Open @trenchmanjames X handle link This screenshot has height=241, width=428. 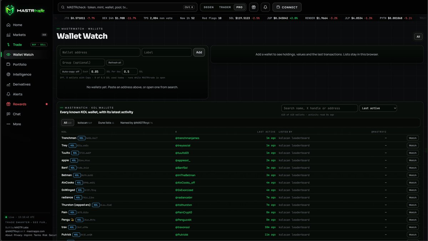[x=187, y=138]
